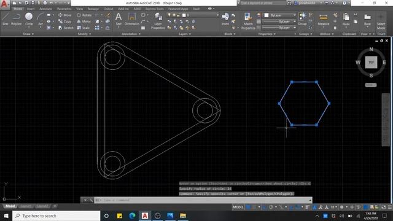
Task: Click the Plot printer icon in quick access
Action: coord(45,3)
